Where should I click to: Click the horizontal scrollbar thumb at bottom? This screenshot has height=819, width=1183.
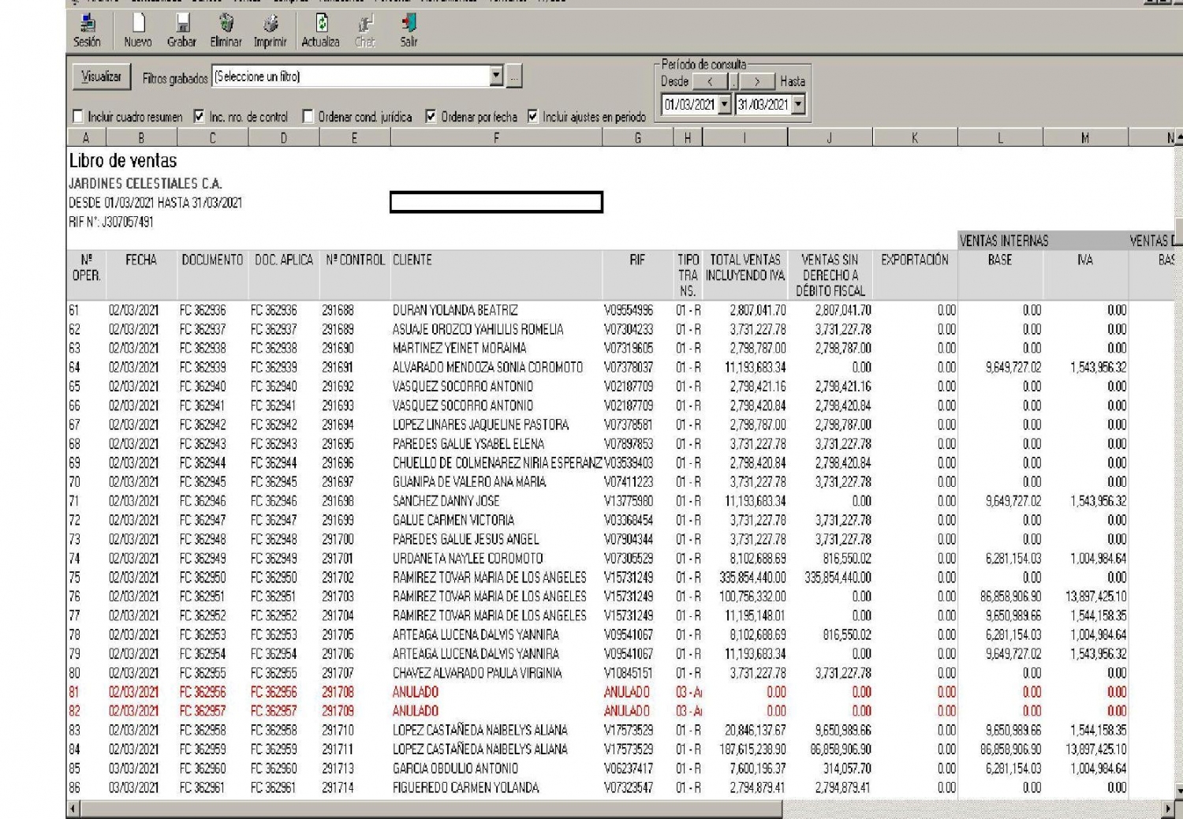tap(431, 809)
